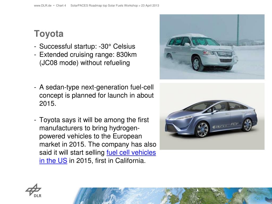Click 'Toyota says it will be among the first'
This screenshot has width=272, height=204.
(x=94, y=120)
